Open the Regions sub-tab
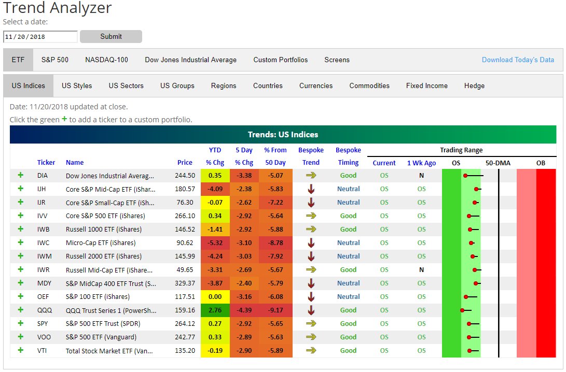Viewport: 566px width, 372px height. click(224, 86)
